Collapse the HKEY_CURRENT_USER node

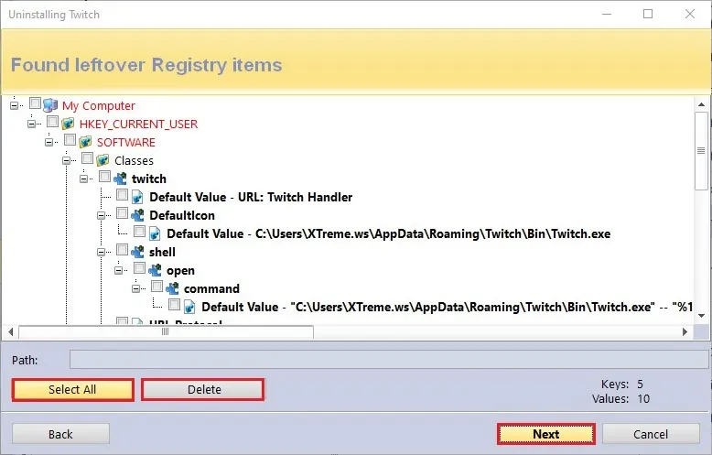(x=31, y=124)
